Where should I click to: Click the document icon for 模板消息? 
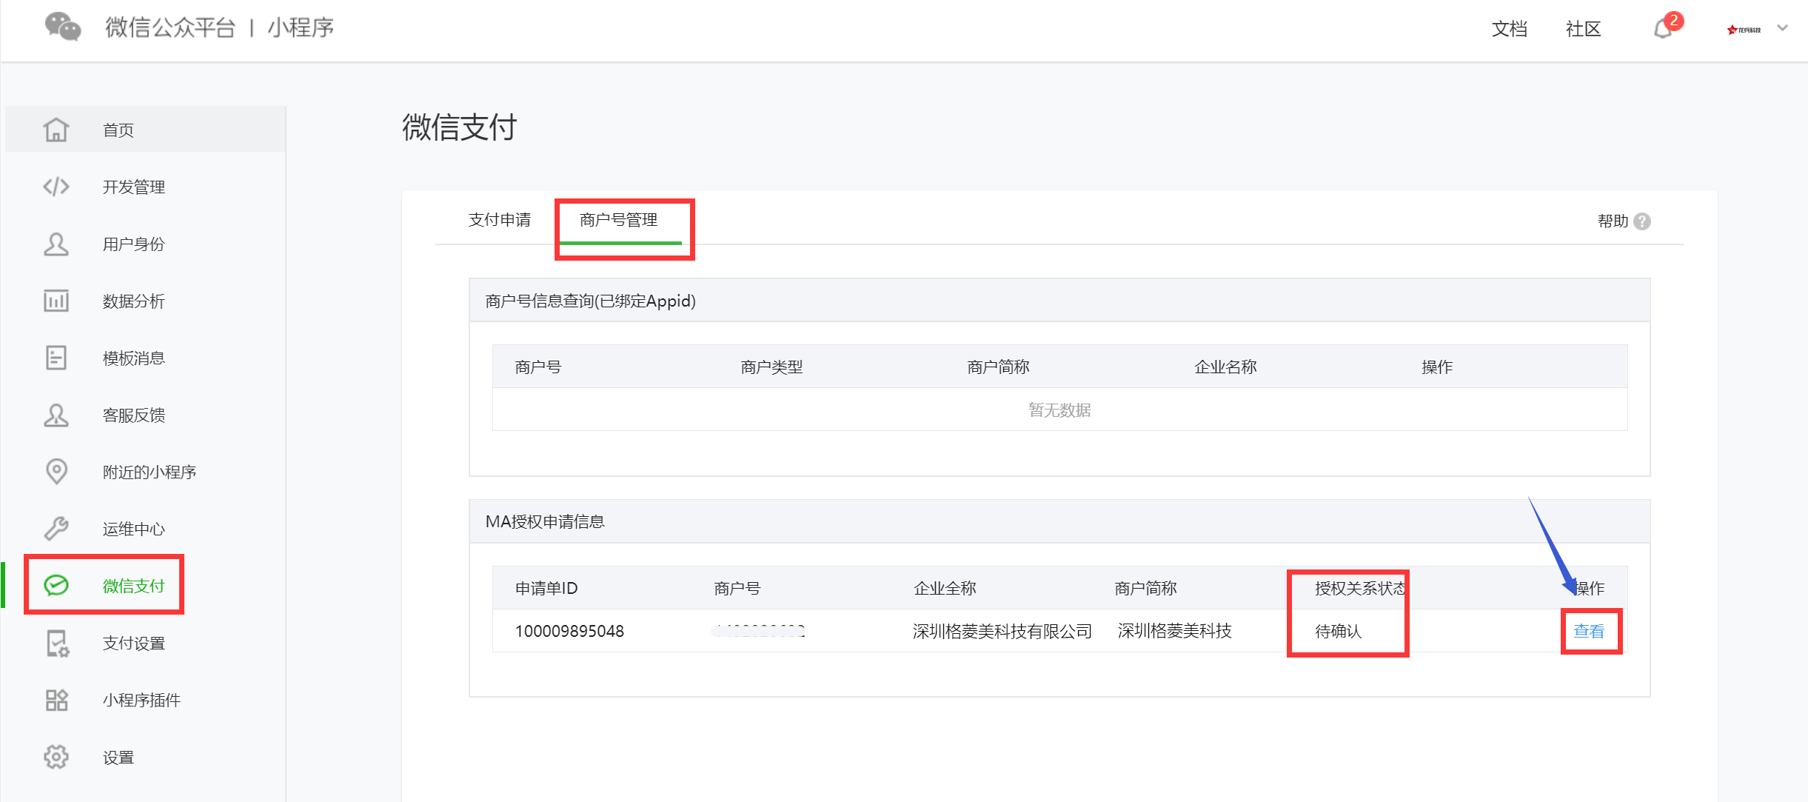point(56,358)
